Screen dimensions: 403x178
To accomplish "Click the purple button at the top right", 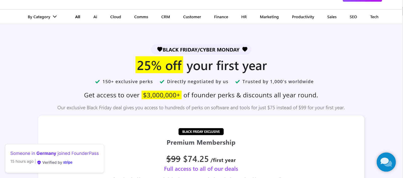I will pyautogui.click(x=362, y=1).
